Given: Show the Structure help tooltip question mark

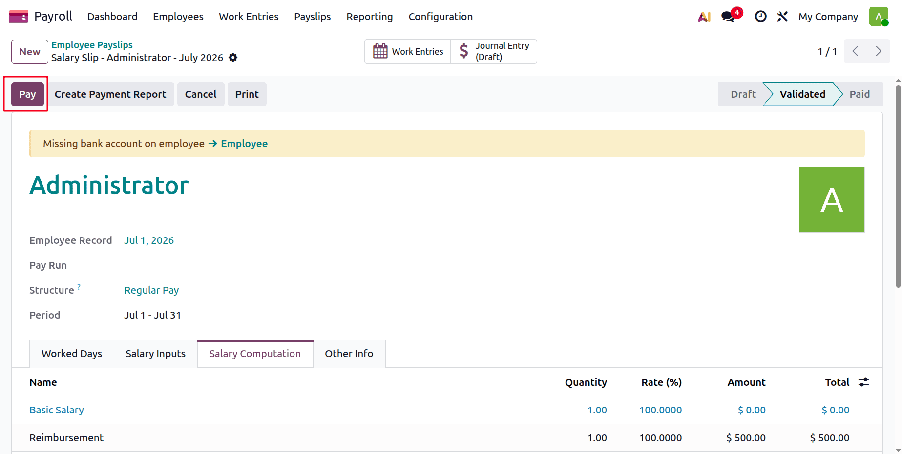Looking at the screenshot, I should [79, 287].
